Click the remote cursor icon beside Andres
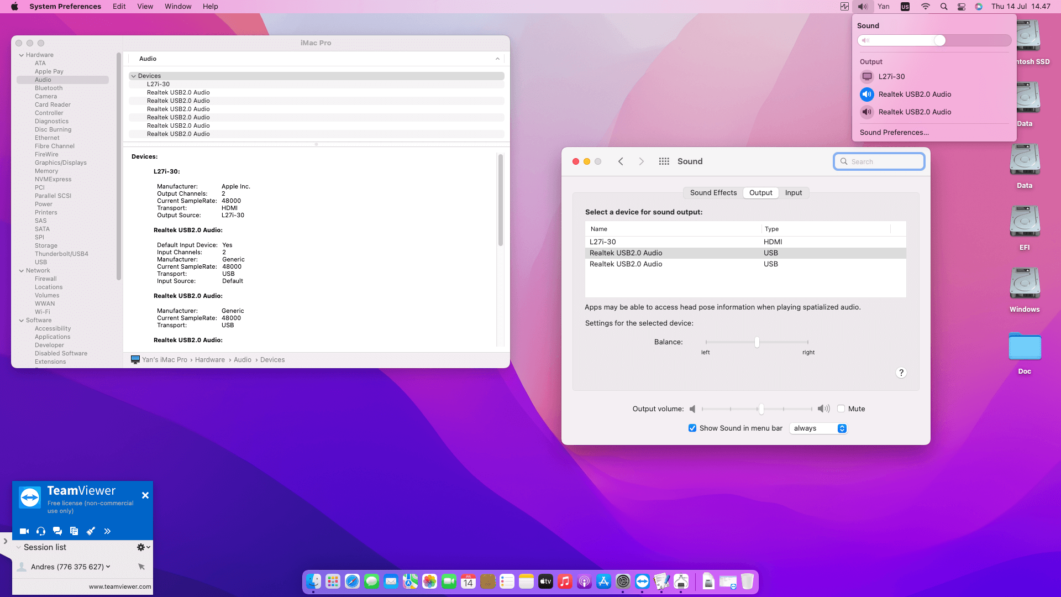Viewport: 1061px width, 597px height. click(141, 567)
